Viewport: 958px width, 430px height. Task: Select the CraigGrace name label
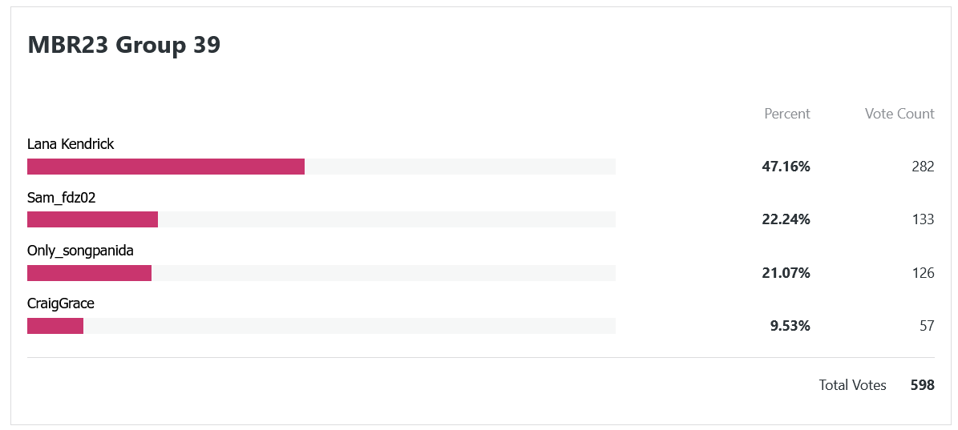pos(61,303)
